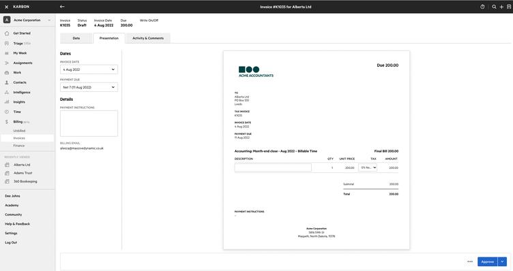The width and height of the screenshot is (513, 271).
Task: Open Alberta Ltd from recently viewed
Action: coord(22,165)
